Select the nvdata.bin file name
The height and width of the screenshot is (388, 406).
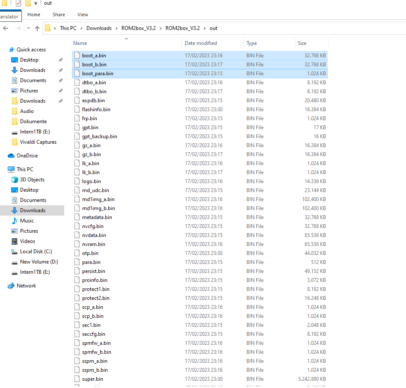tap(94, 235)
